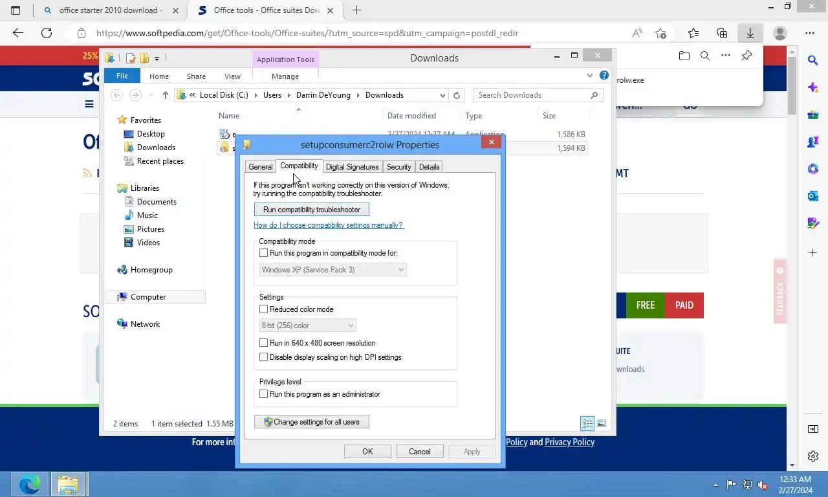Screen dimensions: 828x497
Task: Click the volume icon in system tray
Action: point(762,484)
